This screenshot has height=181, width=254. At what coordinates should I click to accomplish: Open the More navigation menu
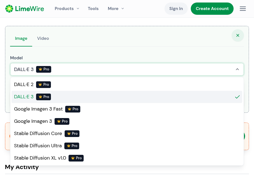tap(116, 9)
